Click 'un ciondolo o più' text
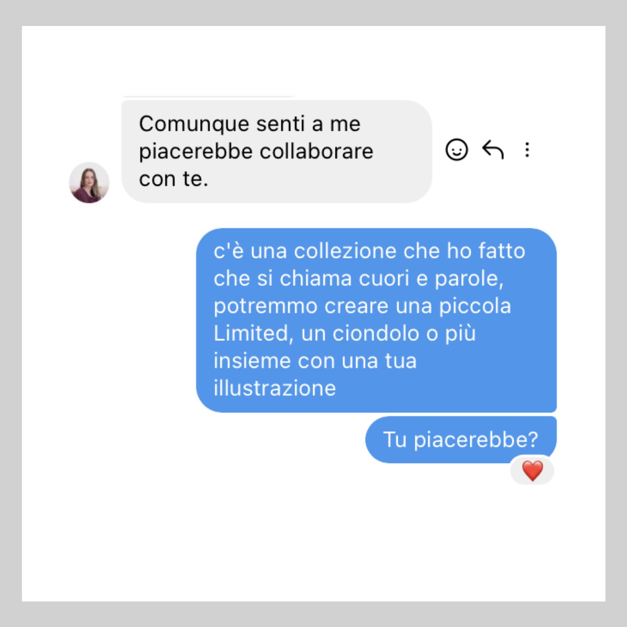 click(x=388, y=333)
